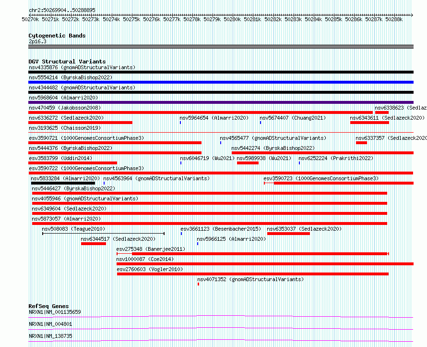Click the 50270k ruler tick label
This screenshot has height=347, width=427.
[30, 19]
